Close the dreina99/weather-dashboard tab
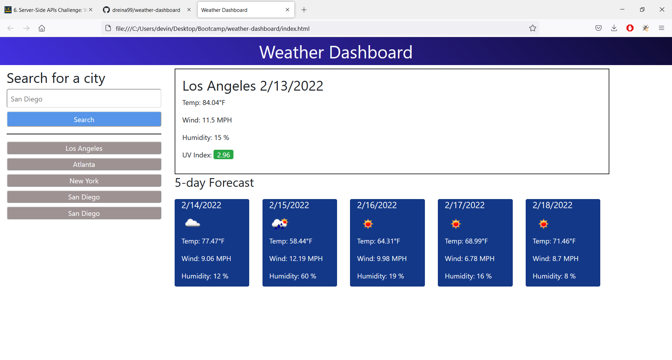The width and height of the screenshot is (672, 360). tap(189, 10)
